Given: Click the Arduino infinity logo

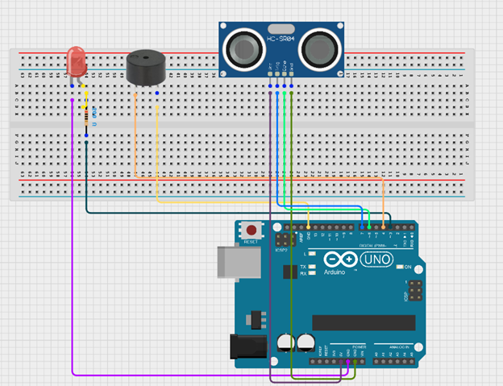Looking at the screenshot, I should [340, 259].
